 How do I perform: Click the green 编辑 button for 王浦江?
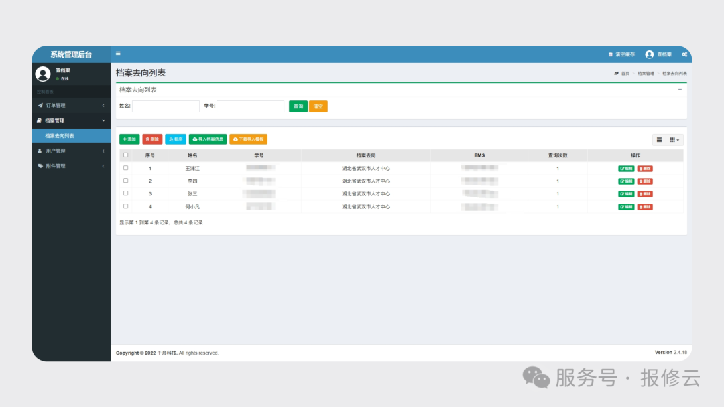point(626,169)
